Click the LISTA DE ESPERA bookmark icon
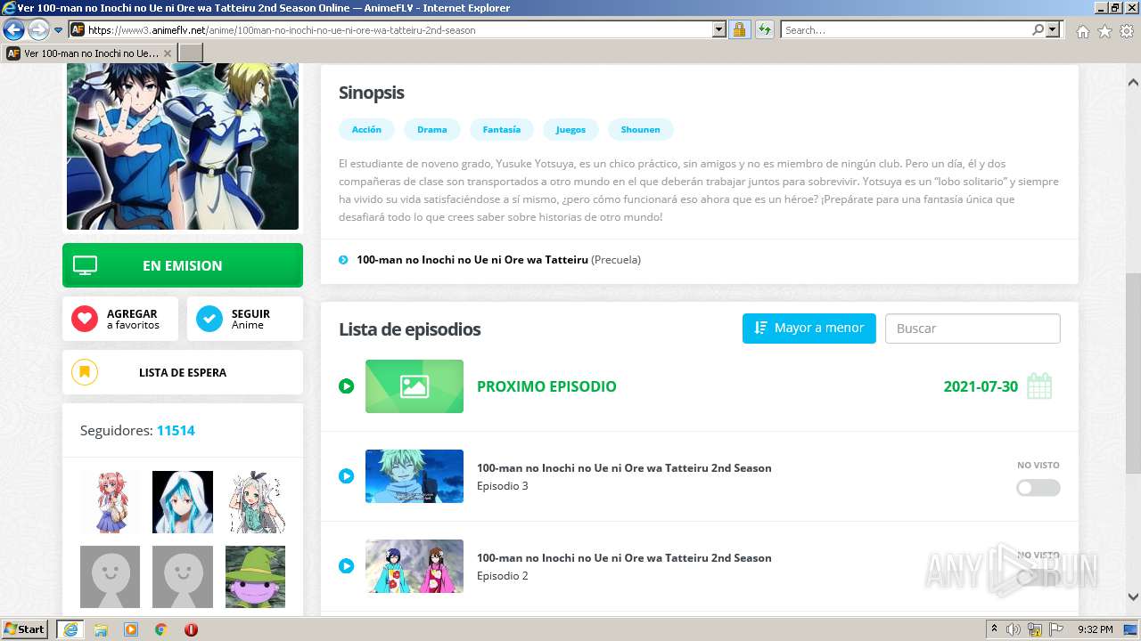This screenshot has height=641, width=1141. 85,372
